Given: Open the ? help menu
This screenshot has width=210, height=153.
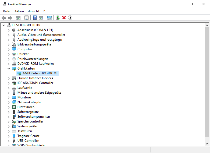Looking at the screenshot, I should (44, 11).
